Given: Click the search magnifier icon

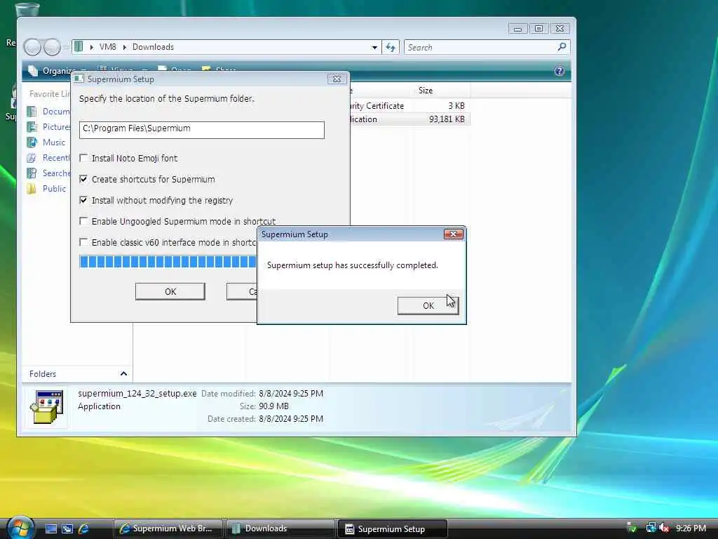Looking at the screenshot, I should click(x=562, y=47).
